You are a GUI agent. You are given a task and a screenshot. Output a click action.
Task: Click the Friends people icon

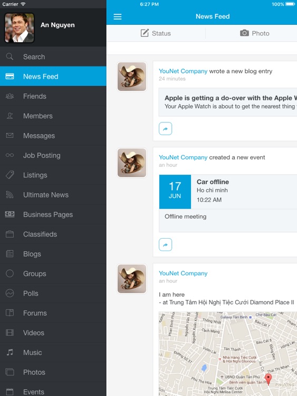point(9,96)
